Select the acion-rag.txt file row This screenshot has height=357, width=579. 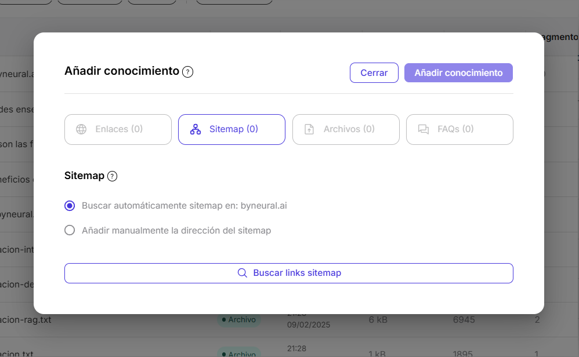26,319
